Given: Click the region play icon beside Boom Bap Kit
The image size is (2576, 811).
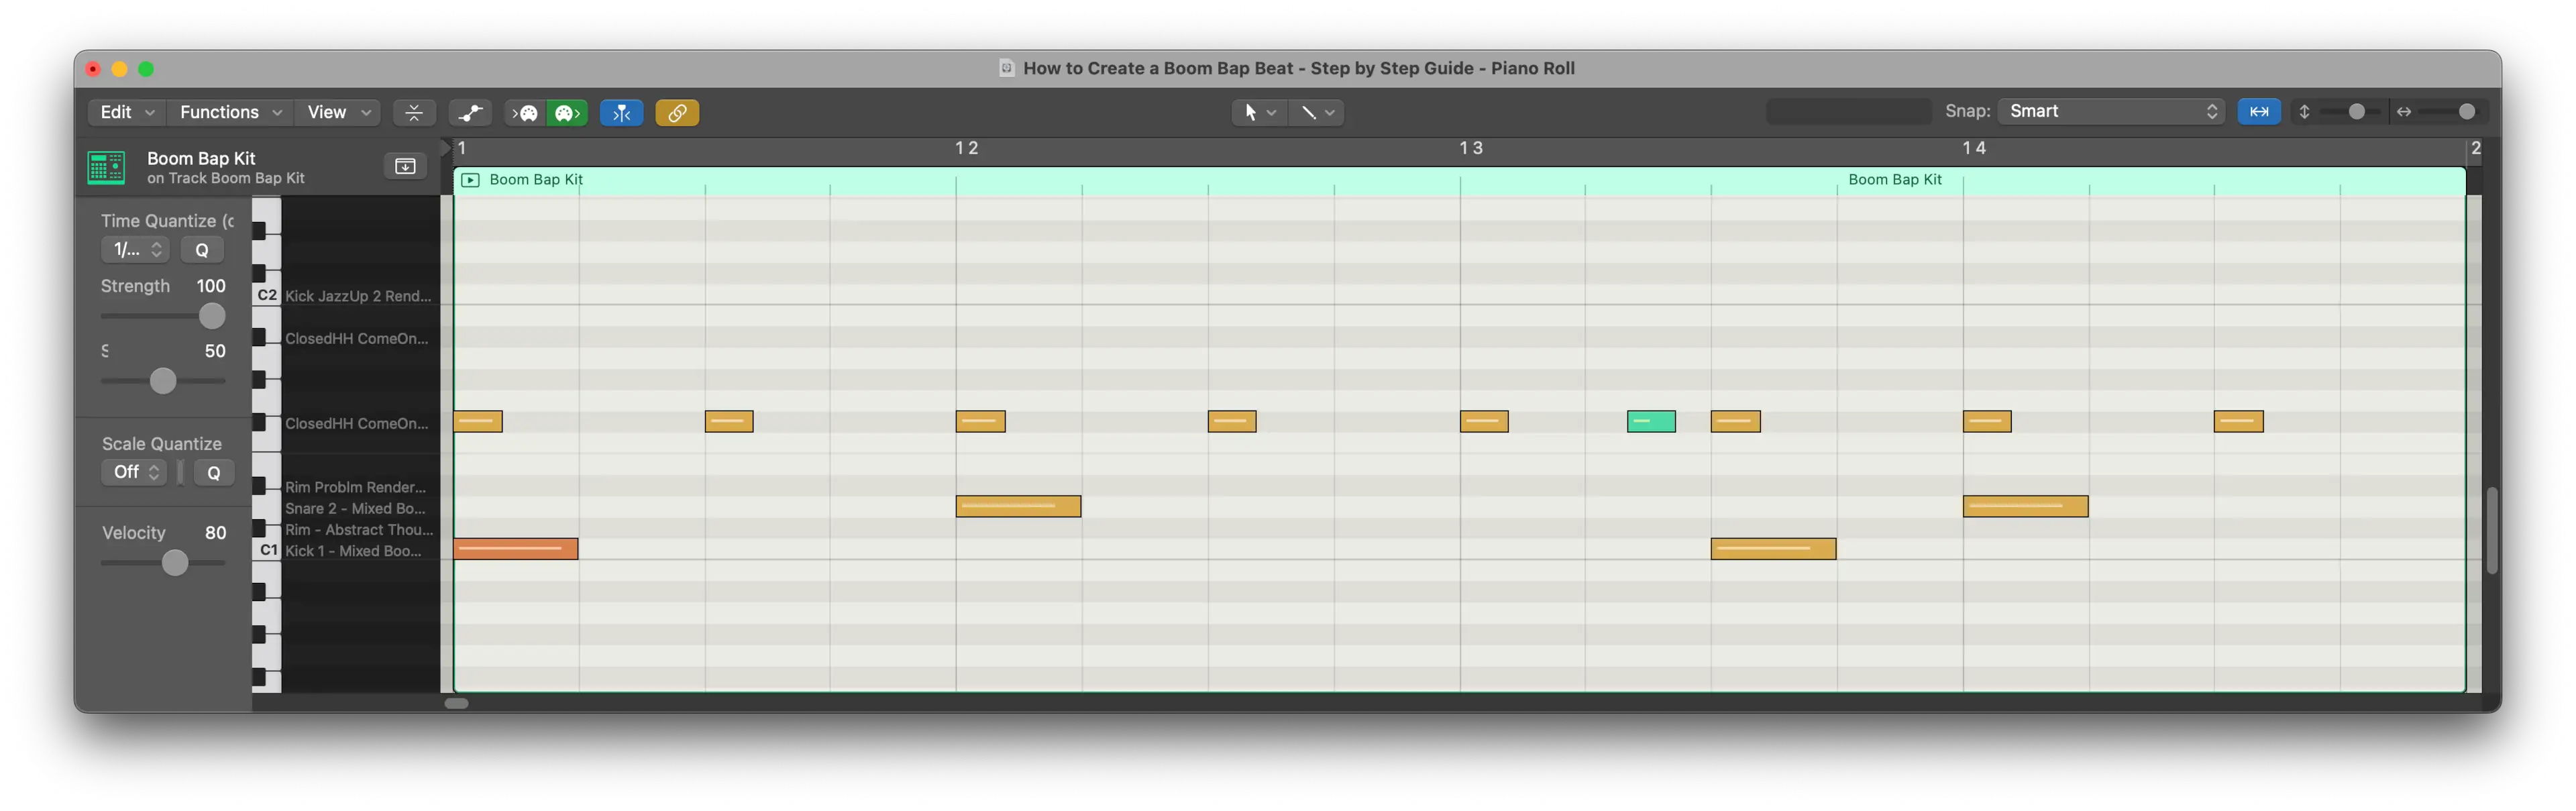Looking at the screenshot, I should click(x=470, y=180).
